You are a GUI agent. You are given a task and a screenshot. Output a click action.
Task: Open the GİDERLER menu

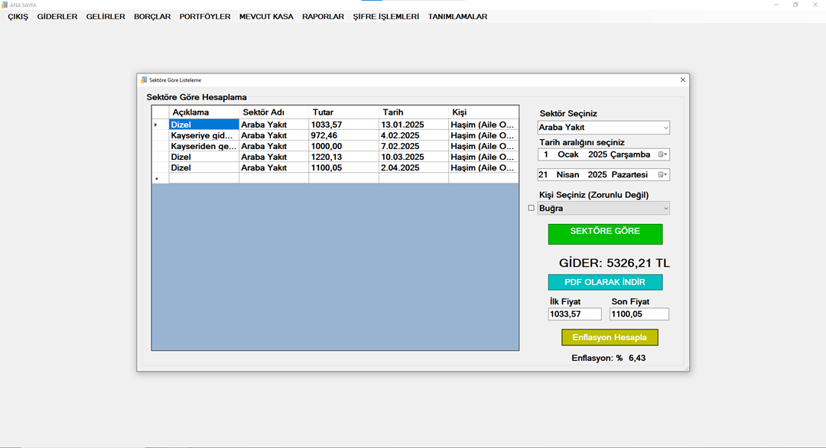[57, 17]
